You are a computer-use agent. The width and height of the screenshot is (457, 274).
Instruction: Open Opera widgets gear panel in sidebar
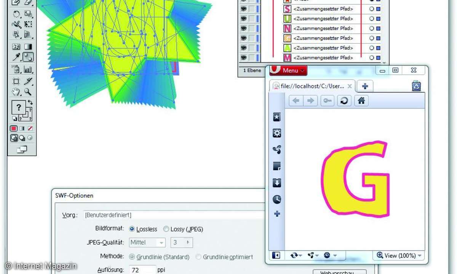coord(277,133)
